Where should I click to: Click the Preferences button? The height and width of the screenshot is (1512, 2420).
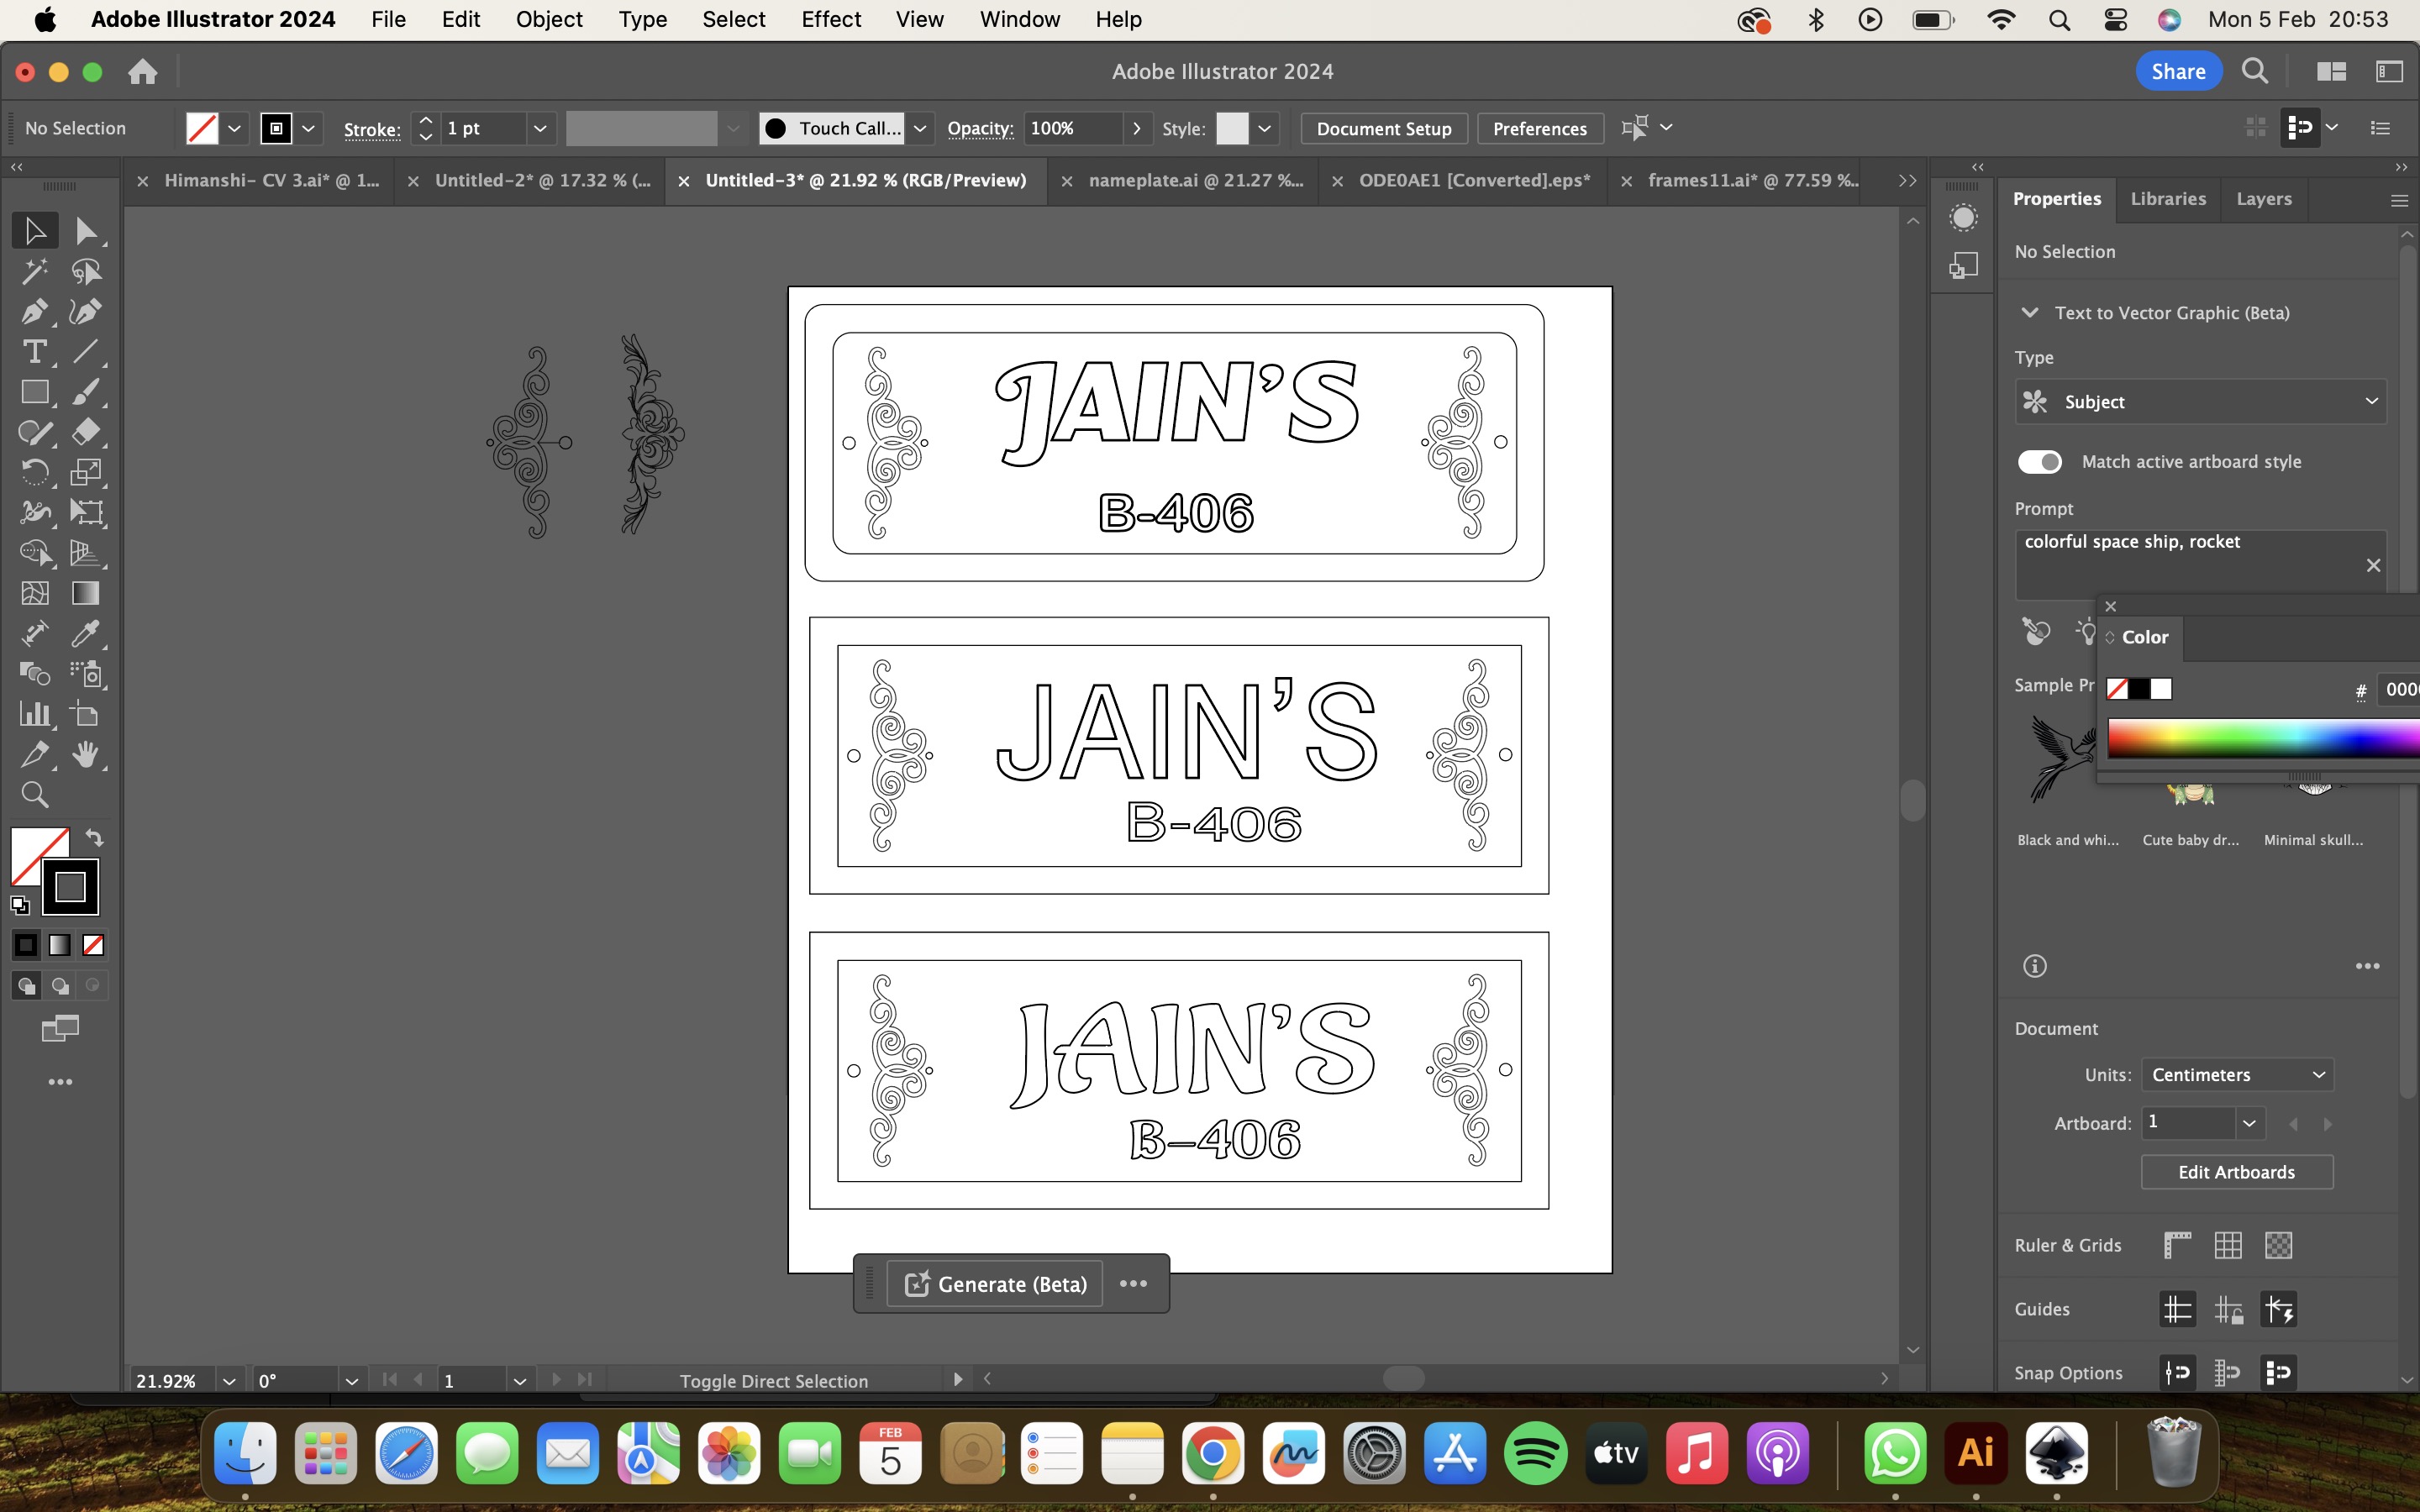(x=1539, y=129)
